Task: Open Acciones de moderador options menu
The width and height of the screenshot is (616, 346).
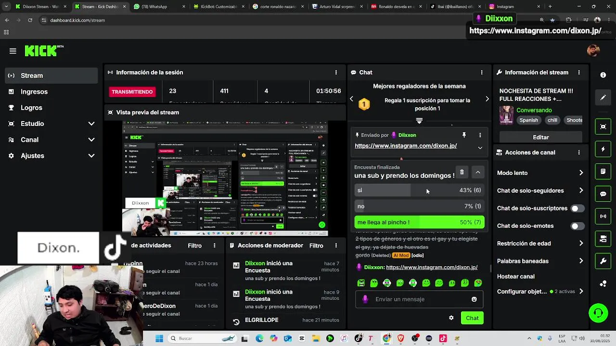Action: click(x=336, y=246)
